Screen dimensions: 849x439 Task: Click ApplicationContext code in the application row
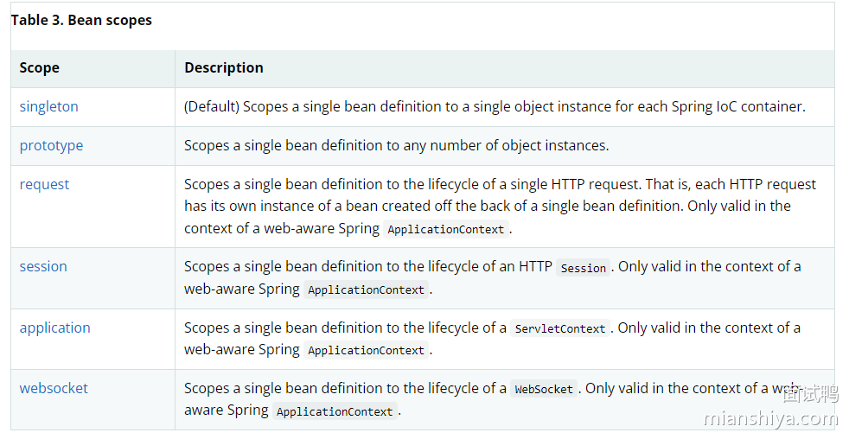(367, 350)
